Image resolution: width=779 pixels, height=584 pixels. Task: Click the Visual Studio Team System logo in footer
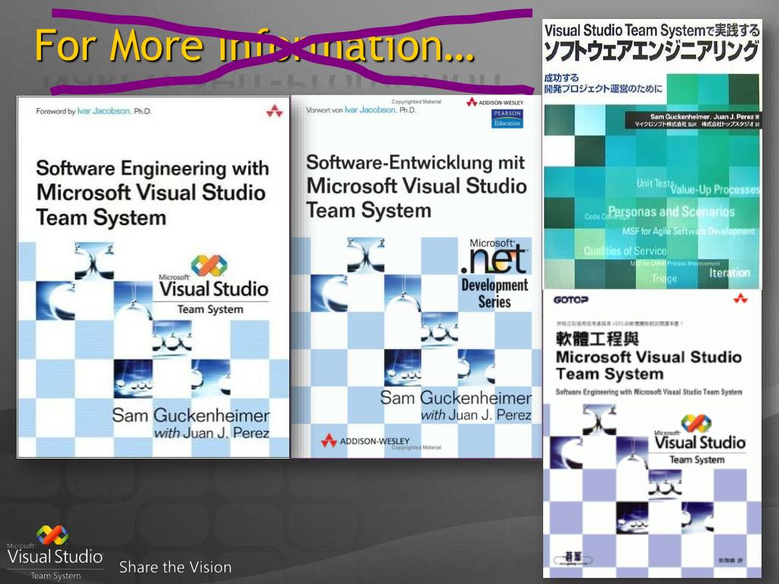55,553
